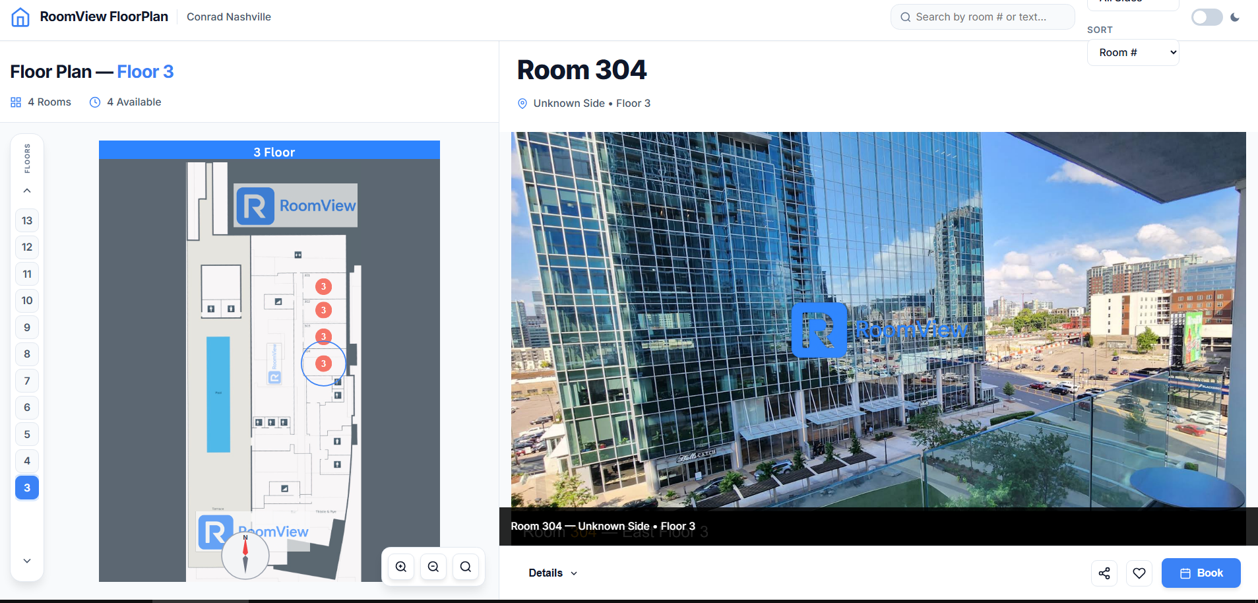The image size is (1258, 603).
Task: Switch to floor 13
Action: (x=27, y=220)
